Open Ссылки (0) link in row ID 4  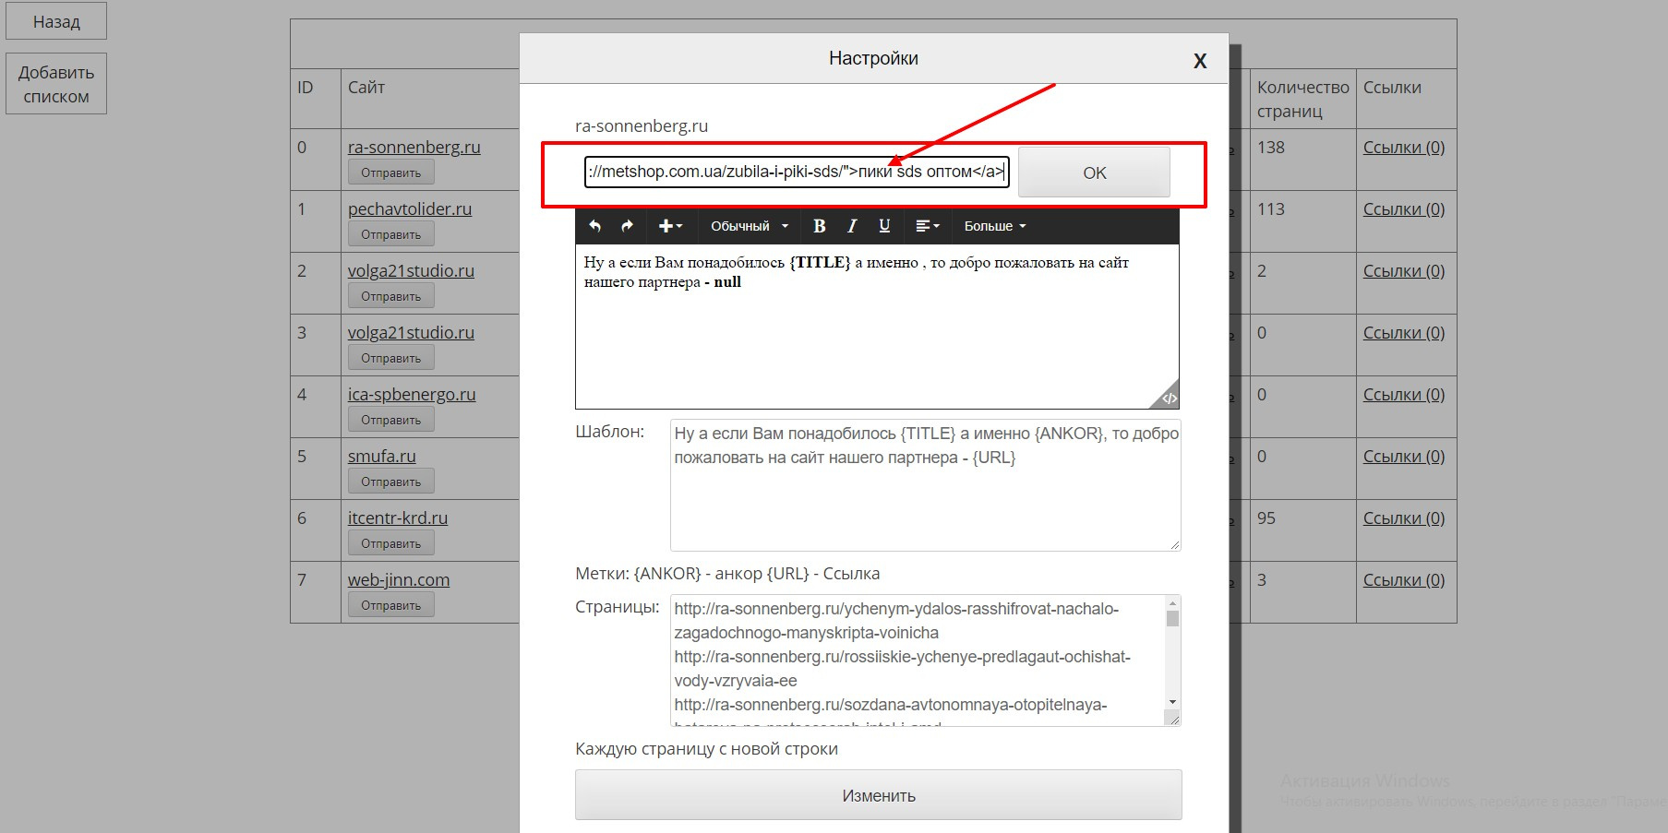[x=1404, y=394]
